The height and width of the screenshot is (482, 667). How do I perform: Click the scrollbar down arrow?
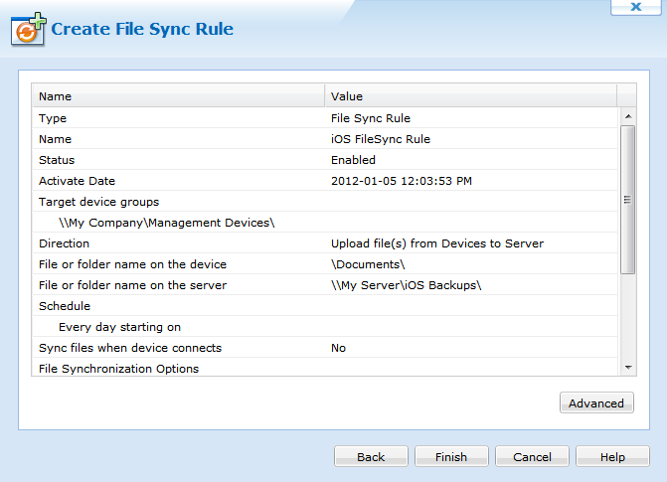point(627,368)
